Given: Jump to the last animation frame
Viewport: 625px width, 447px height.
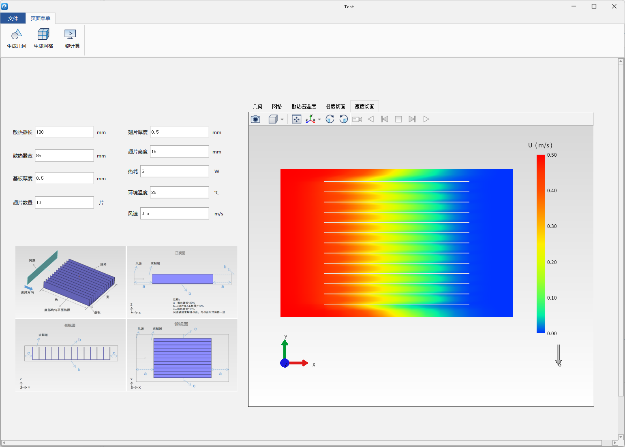Looking at the screenshot, I should [x=412, y=119].
